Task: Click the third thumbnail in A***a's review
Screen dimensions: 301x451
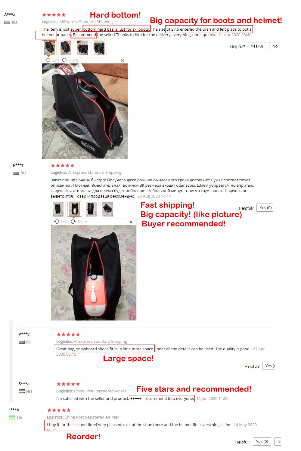Action: [x=82, y=48]
